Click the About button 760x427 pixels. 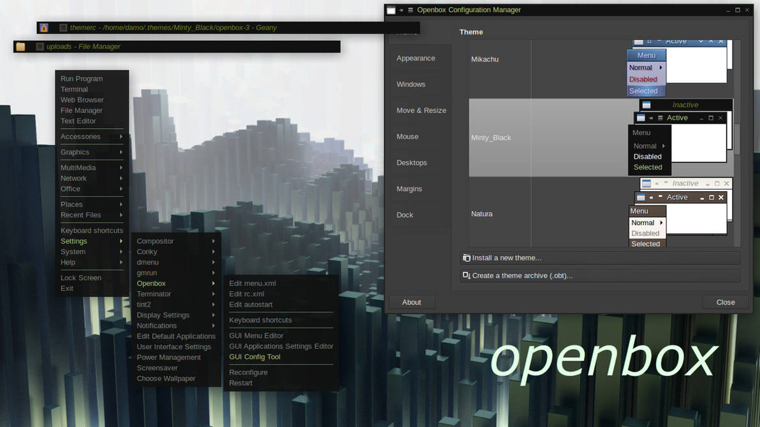coord(411,301)
